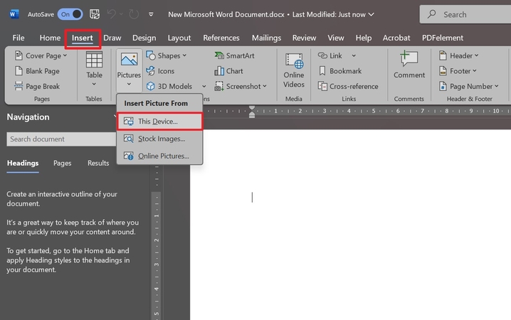Open the PDFelement tab

click(x=443, y=38)
